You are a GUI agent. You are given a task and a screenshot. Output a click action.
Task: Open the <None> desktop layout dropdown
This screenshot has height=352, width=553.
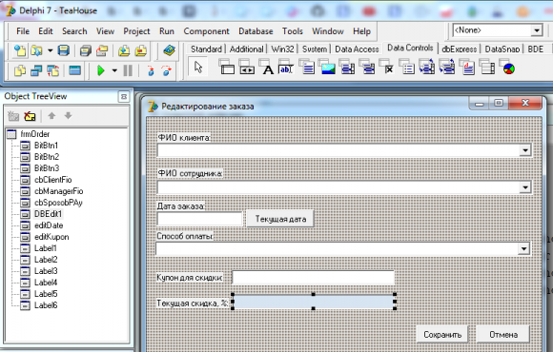pyautogui.click(x=537, y=30)
